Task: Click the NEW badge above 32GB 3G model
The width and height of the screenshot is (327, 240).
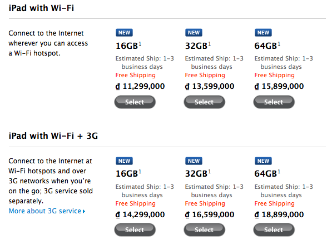Action: click(194, 161)
